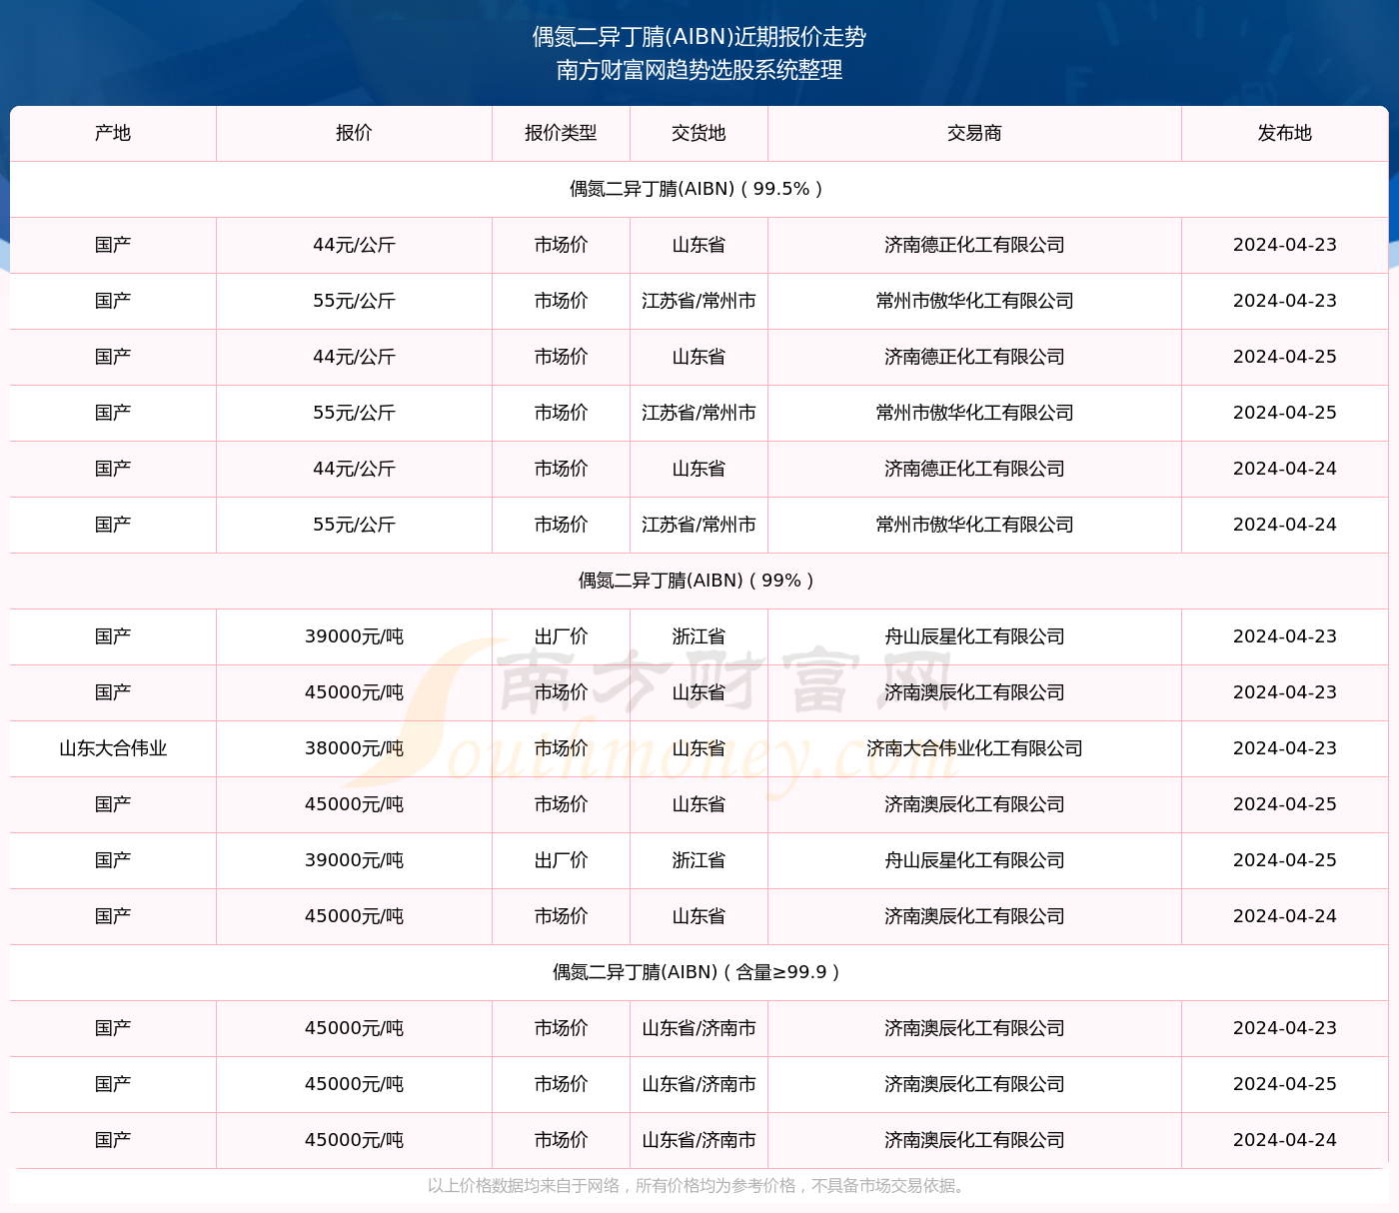Click 常州市傲华化工有限公司 in the 2024-04-23 row
This screenshot has width=1399, height=1213.
[974, 301]
